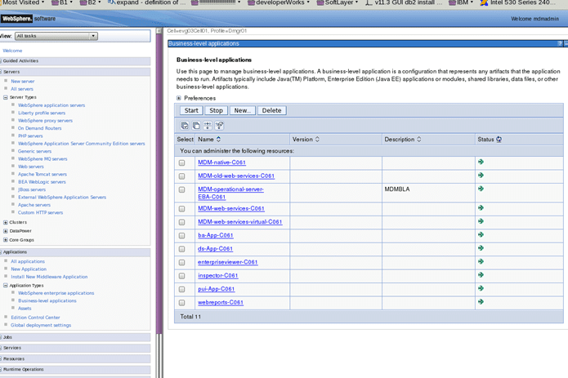Click the status arrow for pui-App-C061
The height and width of the screenshot is (378, 568).
point(481,288)
